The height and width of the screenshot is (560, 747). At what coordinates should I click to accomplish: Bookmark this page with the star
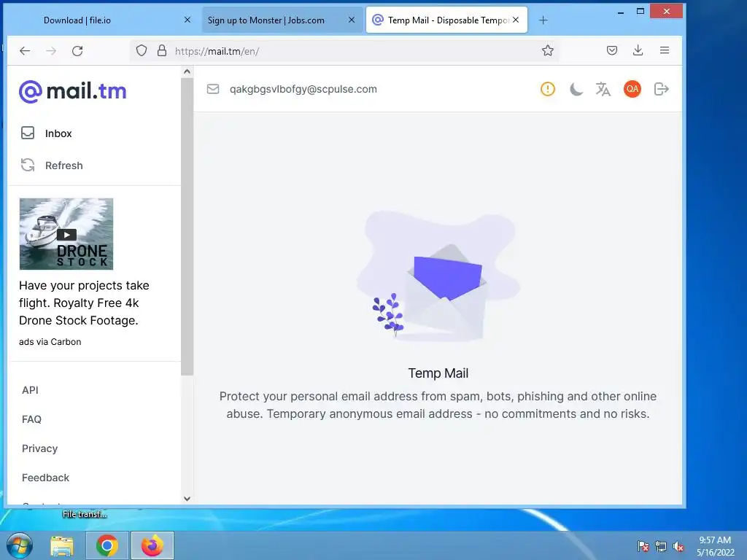point(548,50)
